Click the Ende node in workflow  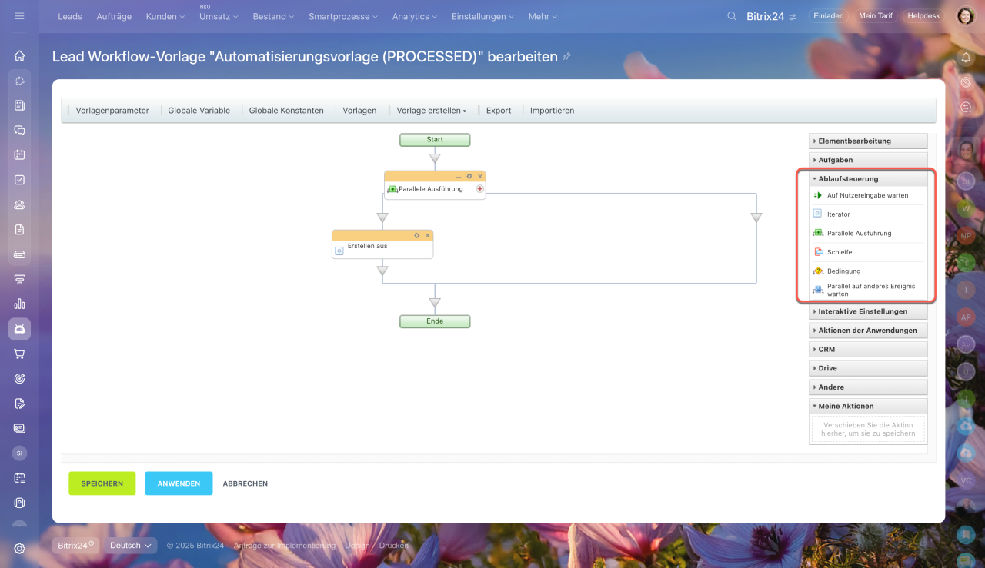[435, 321]
